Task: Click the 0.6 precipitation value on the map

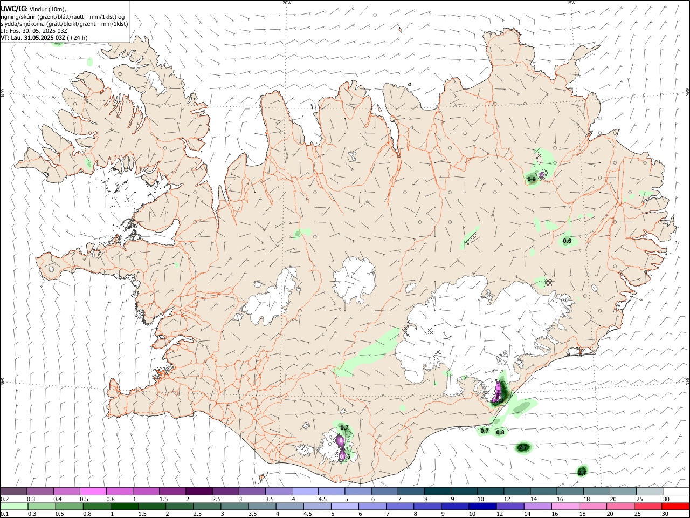Action: (567, 241)
